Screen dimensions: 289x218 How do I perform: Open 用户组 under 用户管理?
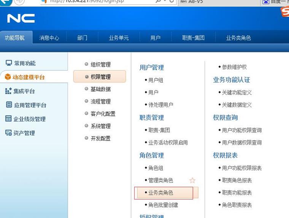coord(156,80)
